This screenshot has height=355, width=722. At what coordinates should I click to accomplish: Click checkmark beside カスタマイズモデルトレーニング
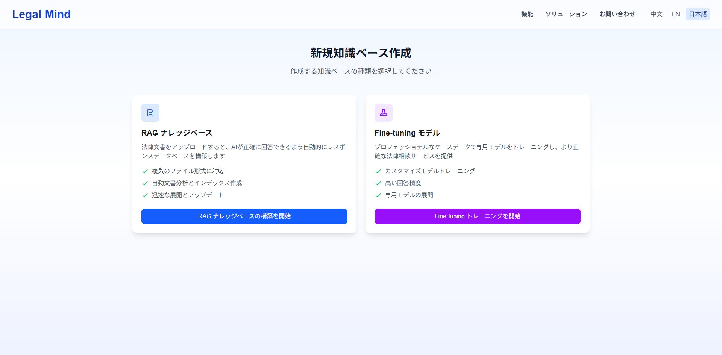click(378, 171)
